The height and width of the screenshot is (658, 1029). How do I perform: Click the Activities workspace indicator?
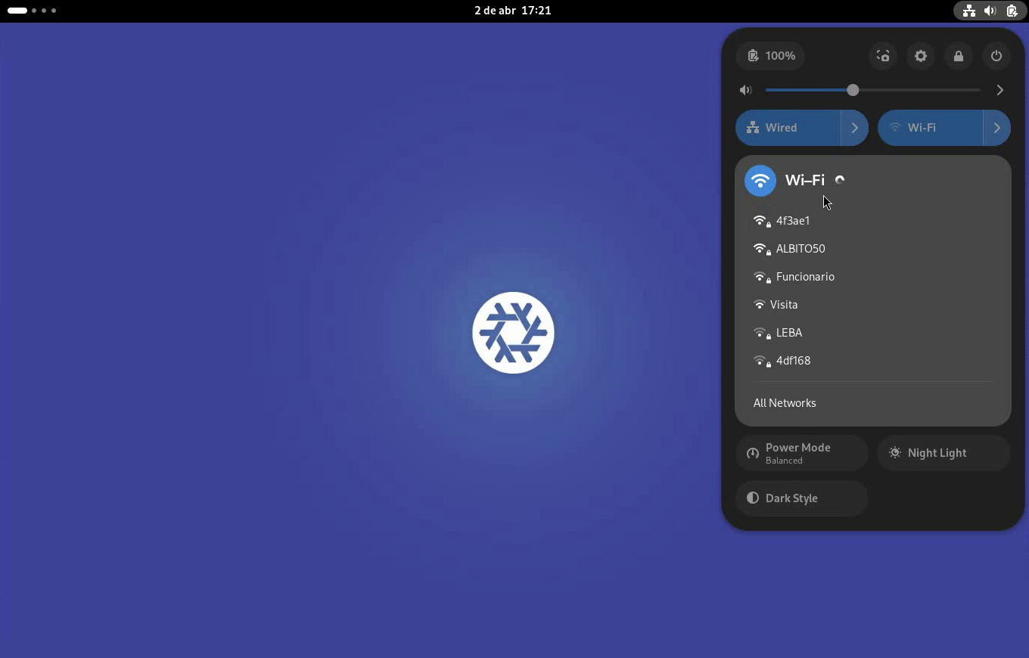tap(32, 11)
